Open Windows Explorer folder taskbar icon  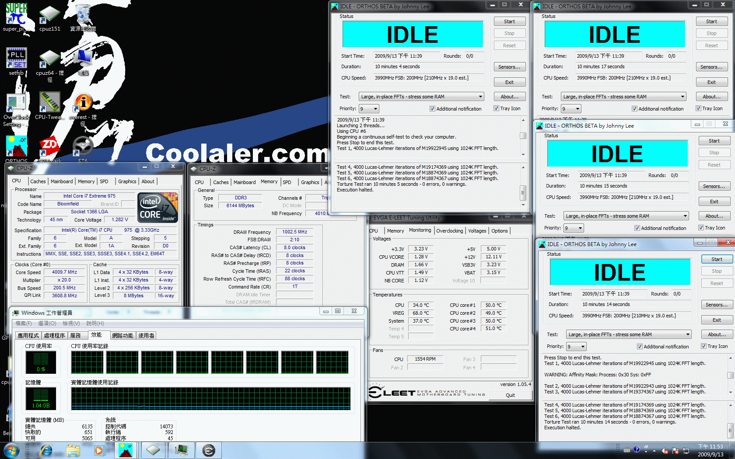tap(73, 450)
